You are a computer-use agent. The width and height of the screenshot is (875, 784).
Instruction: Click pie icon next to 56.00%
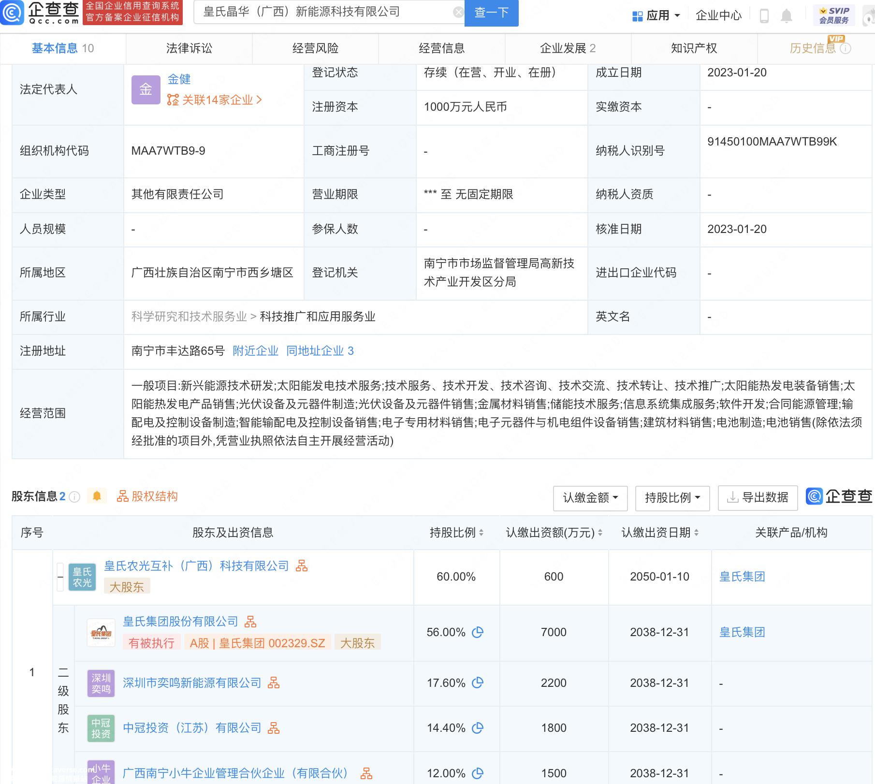pyautogui.click(x=478, y=632)
